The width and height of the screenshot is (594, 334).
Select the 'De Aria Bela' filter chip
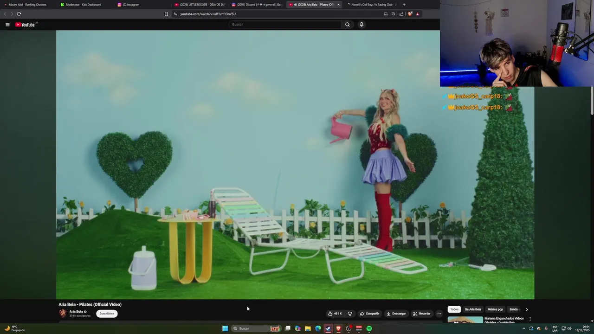[473, 309]
